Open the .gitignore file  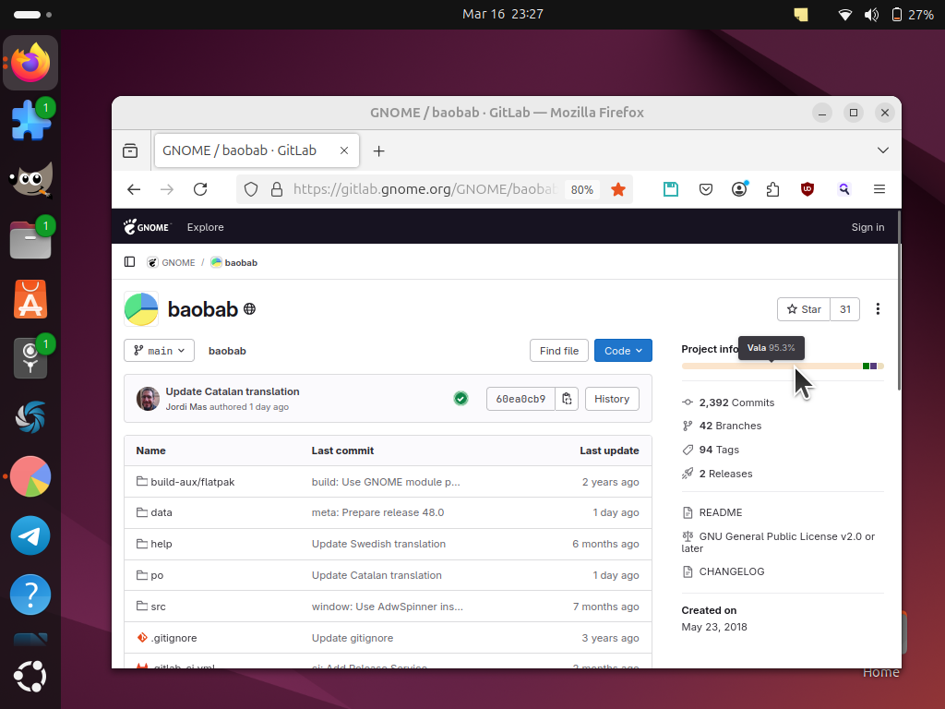point(173,638)
